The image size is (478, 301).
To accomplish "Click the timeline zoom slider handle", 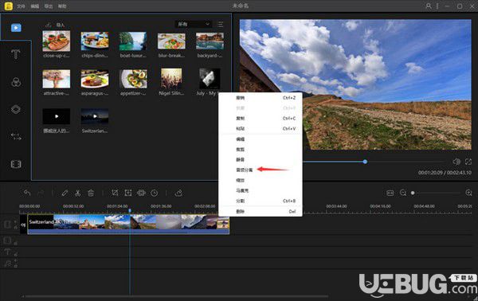I will click(413, 193).
